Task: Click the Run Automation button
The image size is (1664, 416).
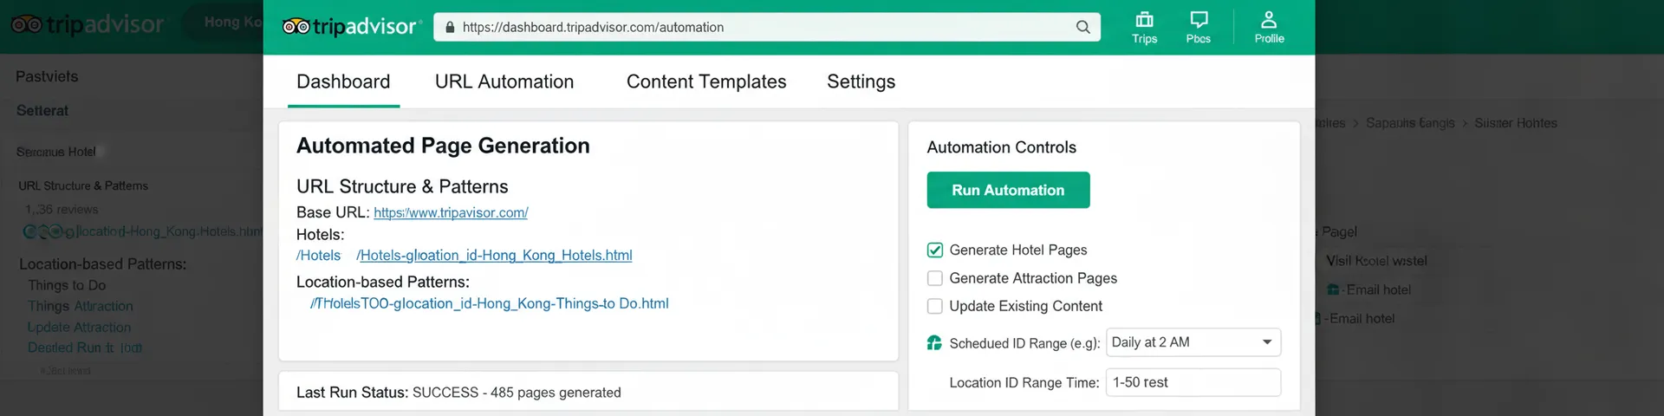Action: tap(1008, 190)
